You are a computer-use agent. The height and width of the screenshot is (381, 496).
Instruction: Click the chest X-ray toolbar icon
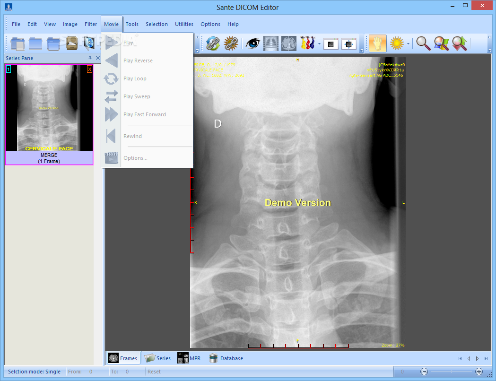click(271, 43)
